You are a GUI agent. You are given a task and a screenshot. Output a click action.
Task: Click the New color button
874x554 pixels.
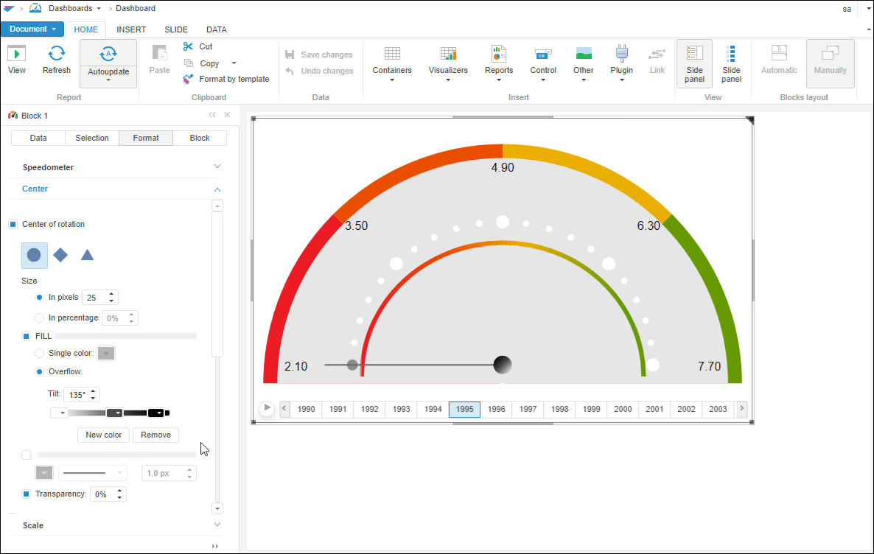(103, 435)
